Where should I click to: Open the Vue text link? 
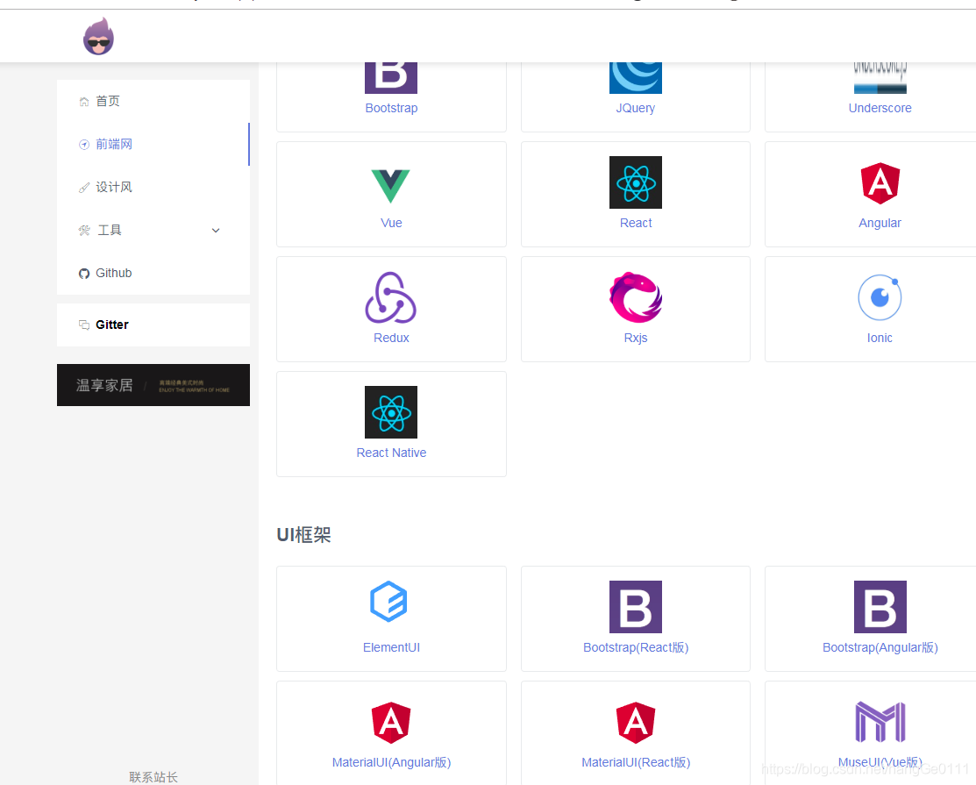point(391,223)
